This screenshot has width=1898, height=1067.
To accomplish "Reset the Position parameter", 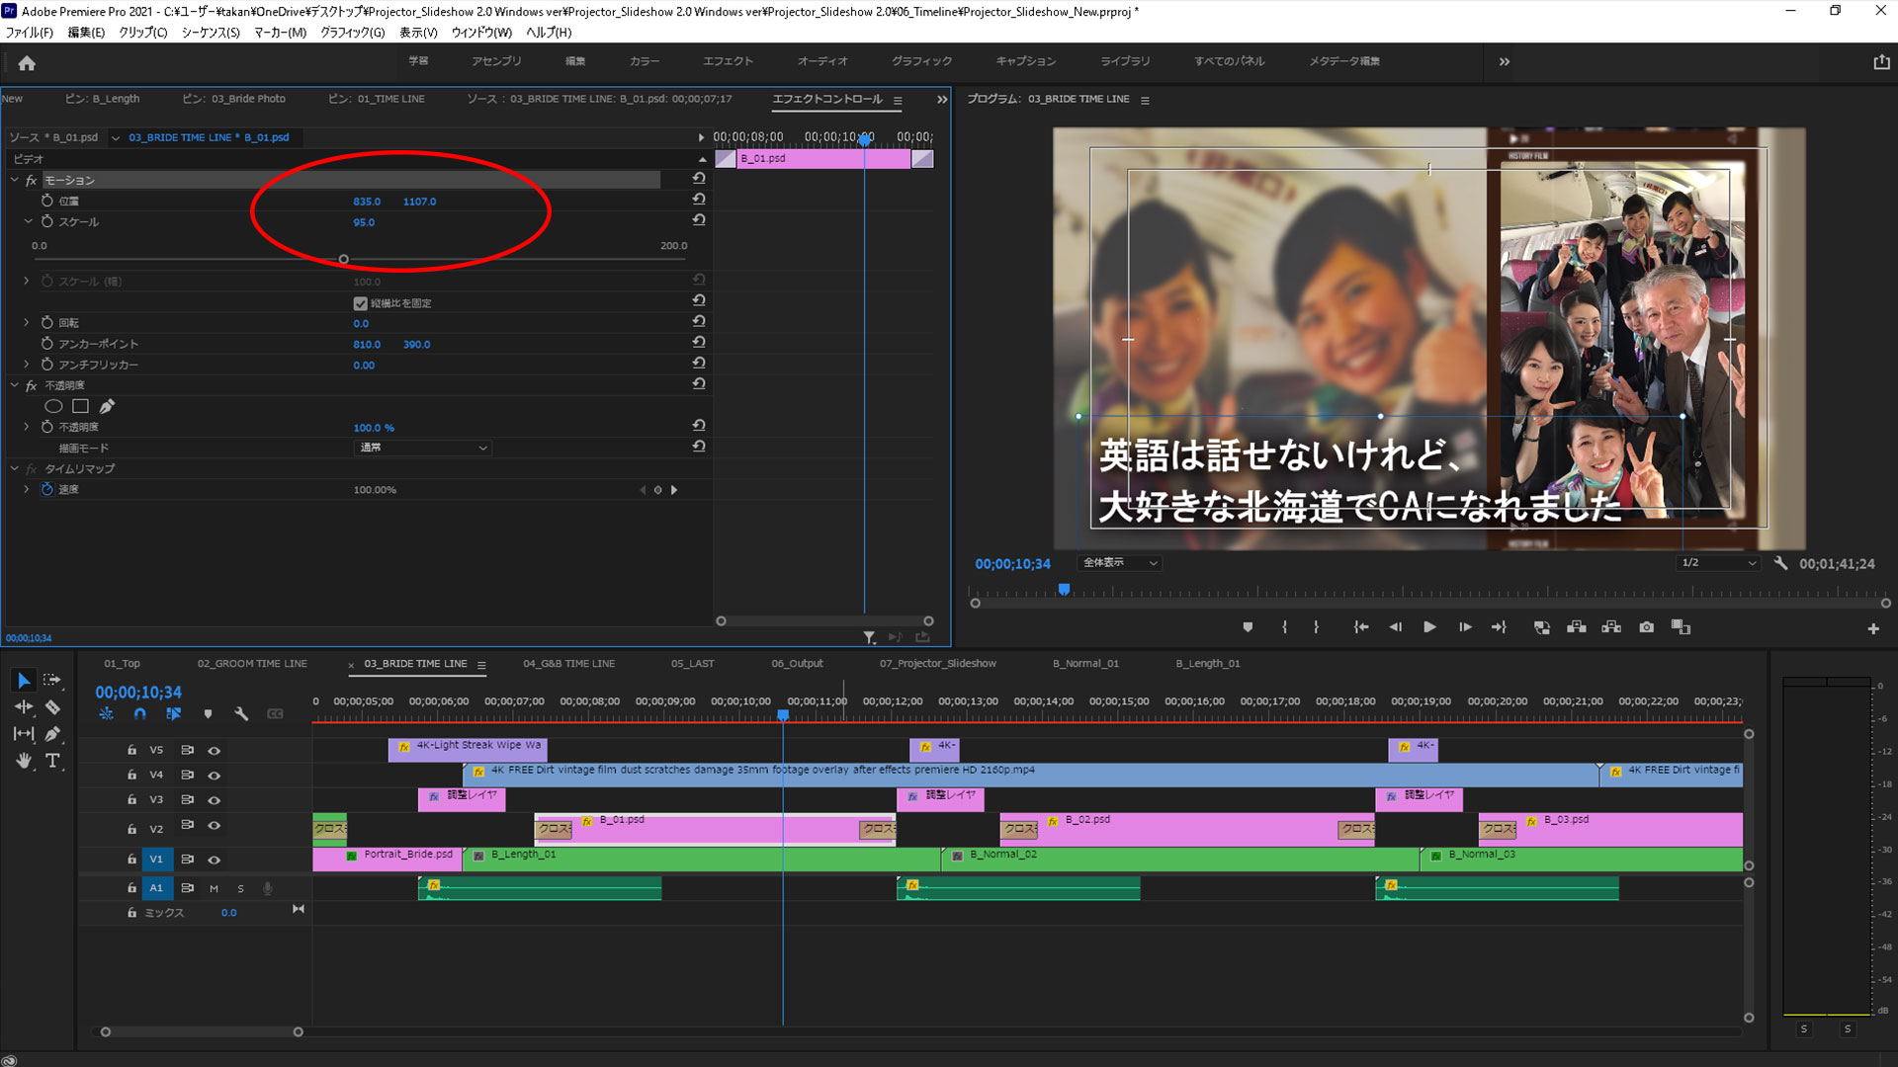I will coord(699,200).
